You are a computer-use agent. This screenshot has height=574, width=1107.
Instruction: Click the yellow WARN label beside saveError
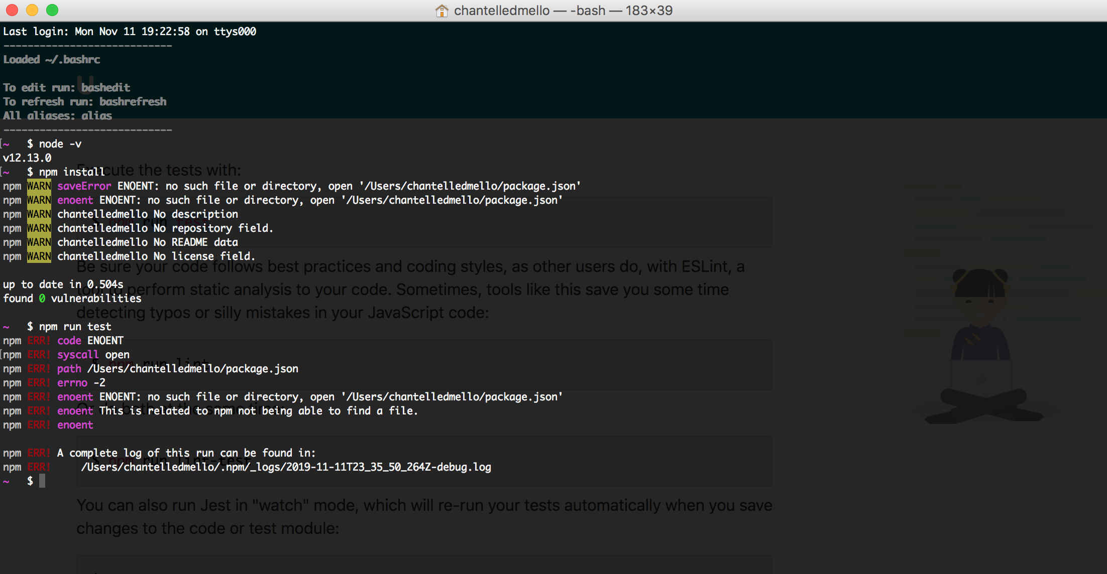click(x=39, y=186)
